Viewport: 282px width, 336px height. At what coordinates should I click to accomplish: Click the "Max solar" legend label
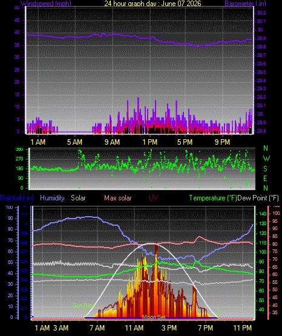pyautogui.click(x=118, y=198)
